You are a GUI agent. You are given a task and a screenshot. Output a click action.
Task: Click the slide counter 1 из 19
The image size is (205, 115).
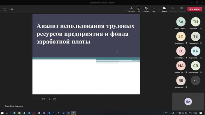42,99
